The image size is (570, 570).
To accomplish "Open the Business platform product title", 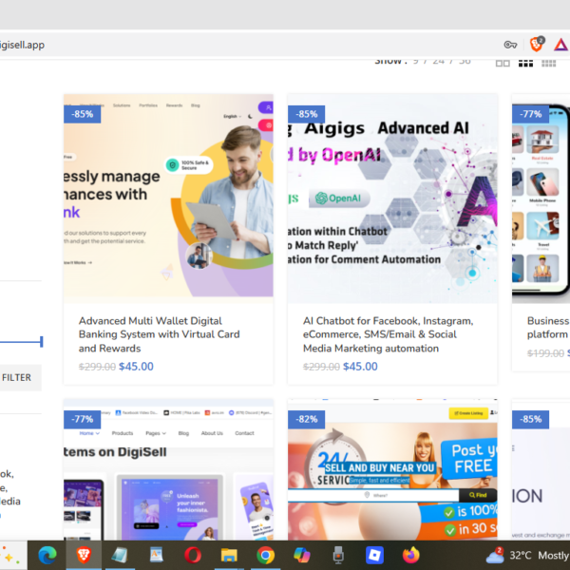I will click(548, 328).
